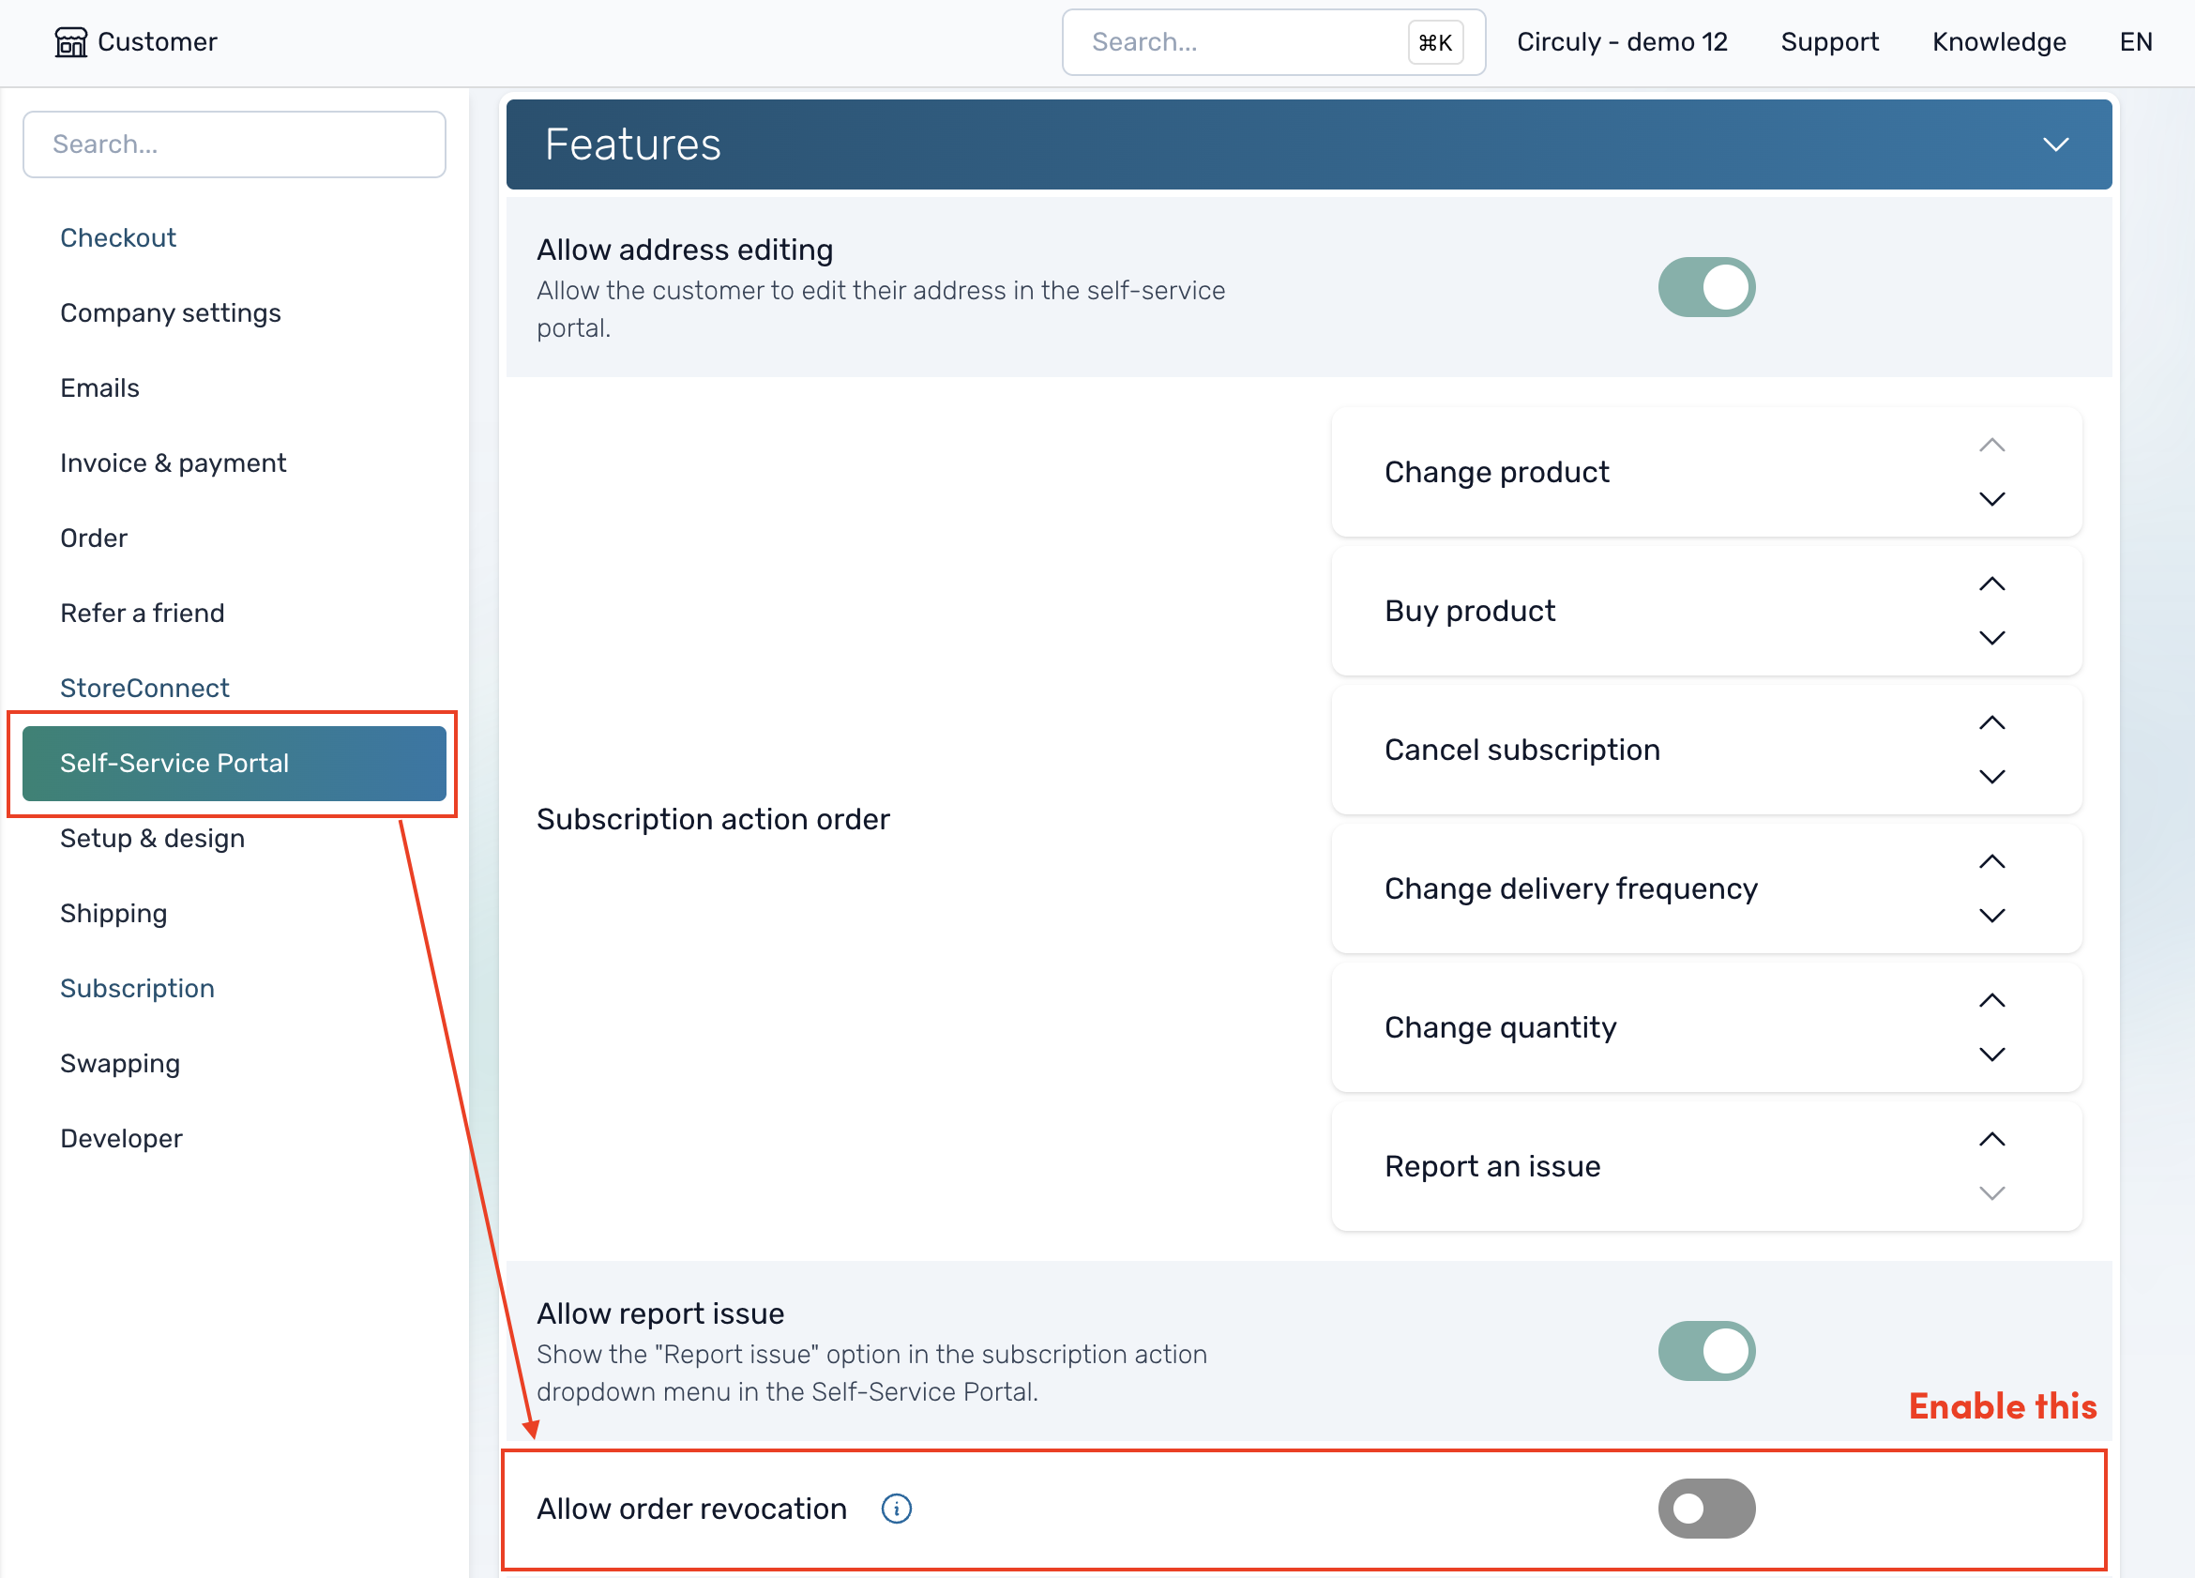Screen dimensions: 2195x1578
Task: Open the Support link
Action: (x=1829, y=41)
